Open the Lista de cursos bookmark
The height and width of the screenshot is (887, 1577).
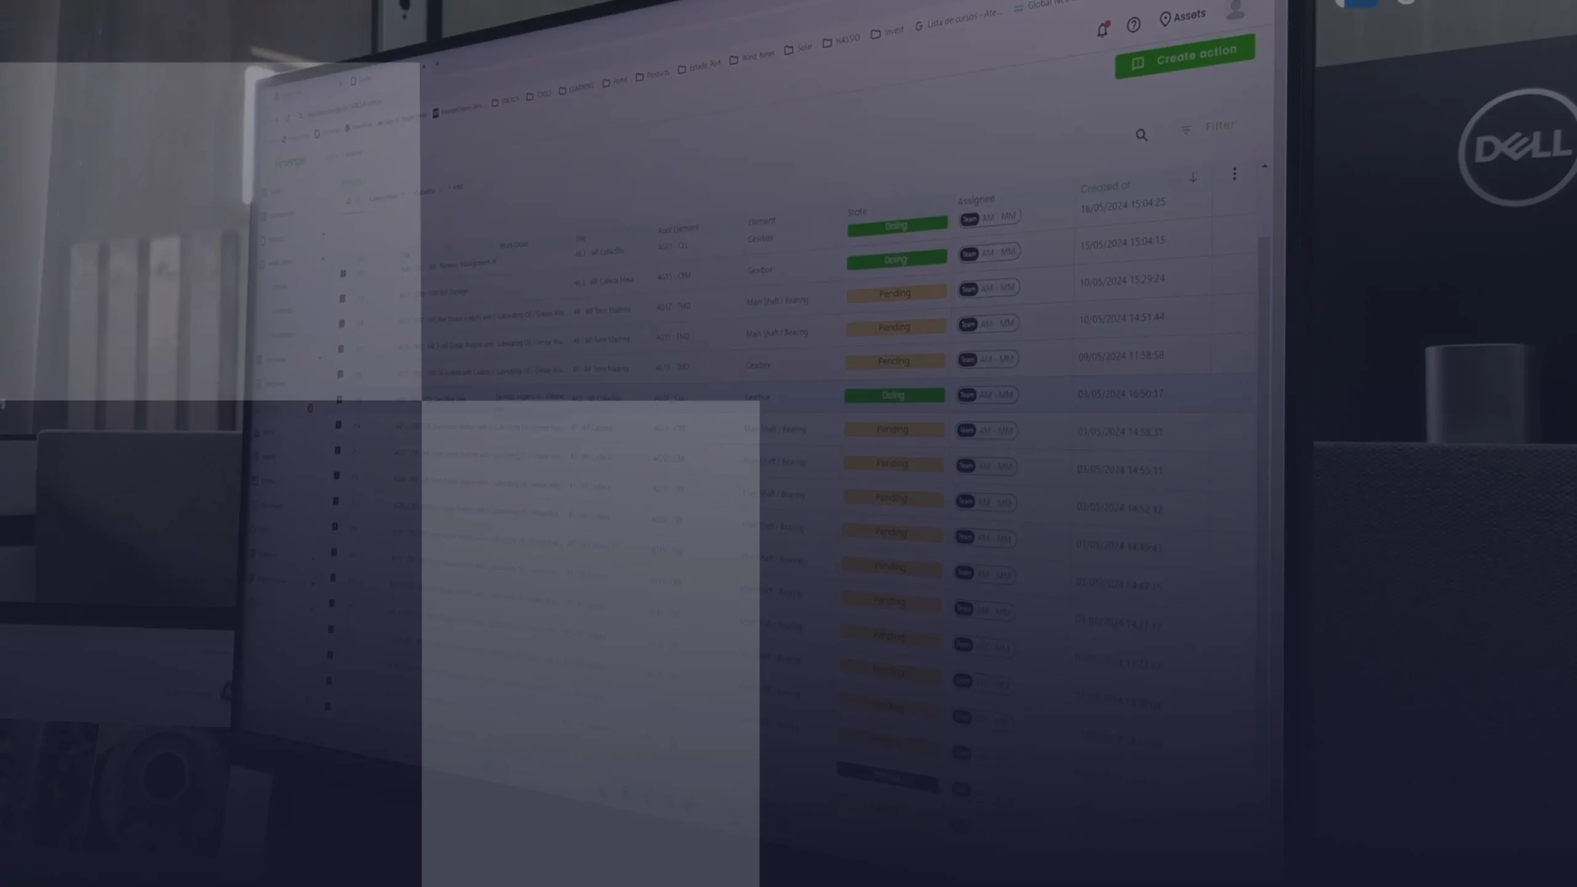[x=959, y=20]
